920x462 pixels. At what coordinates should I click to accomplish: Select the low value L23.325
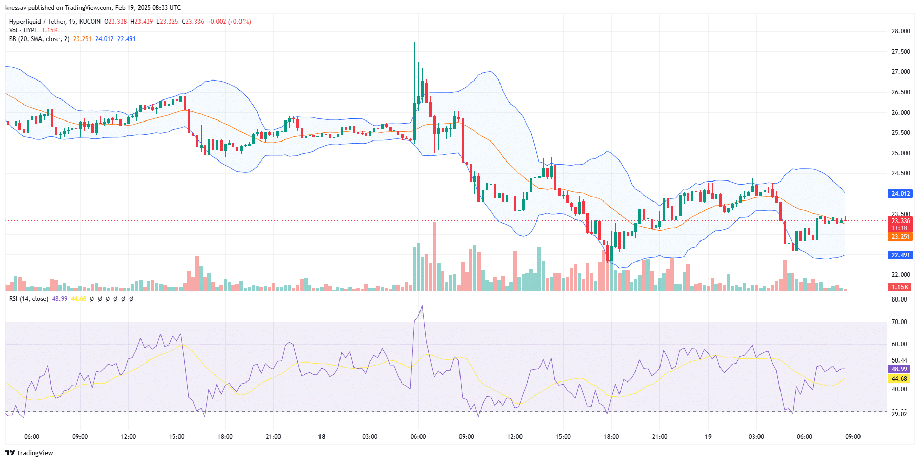[x=167, y=22]
